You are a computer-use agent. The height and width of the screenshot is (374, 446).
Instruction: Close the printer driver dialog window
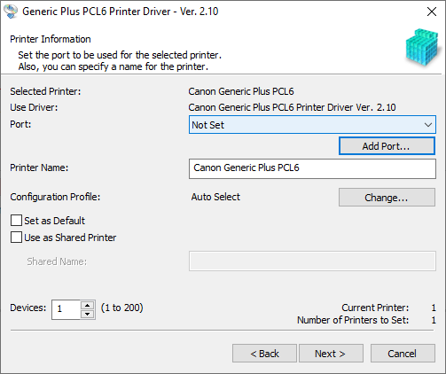click(432, 12)
